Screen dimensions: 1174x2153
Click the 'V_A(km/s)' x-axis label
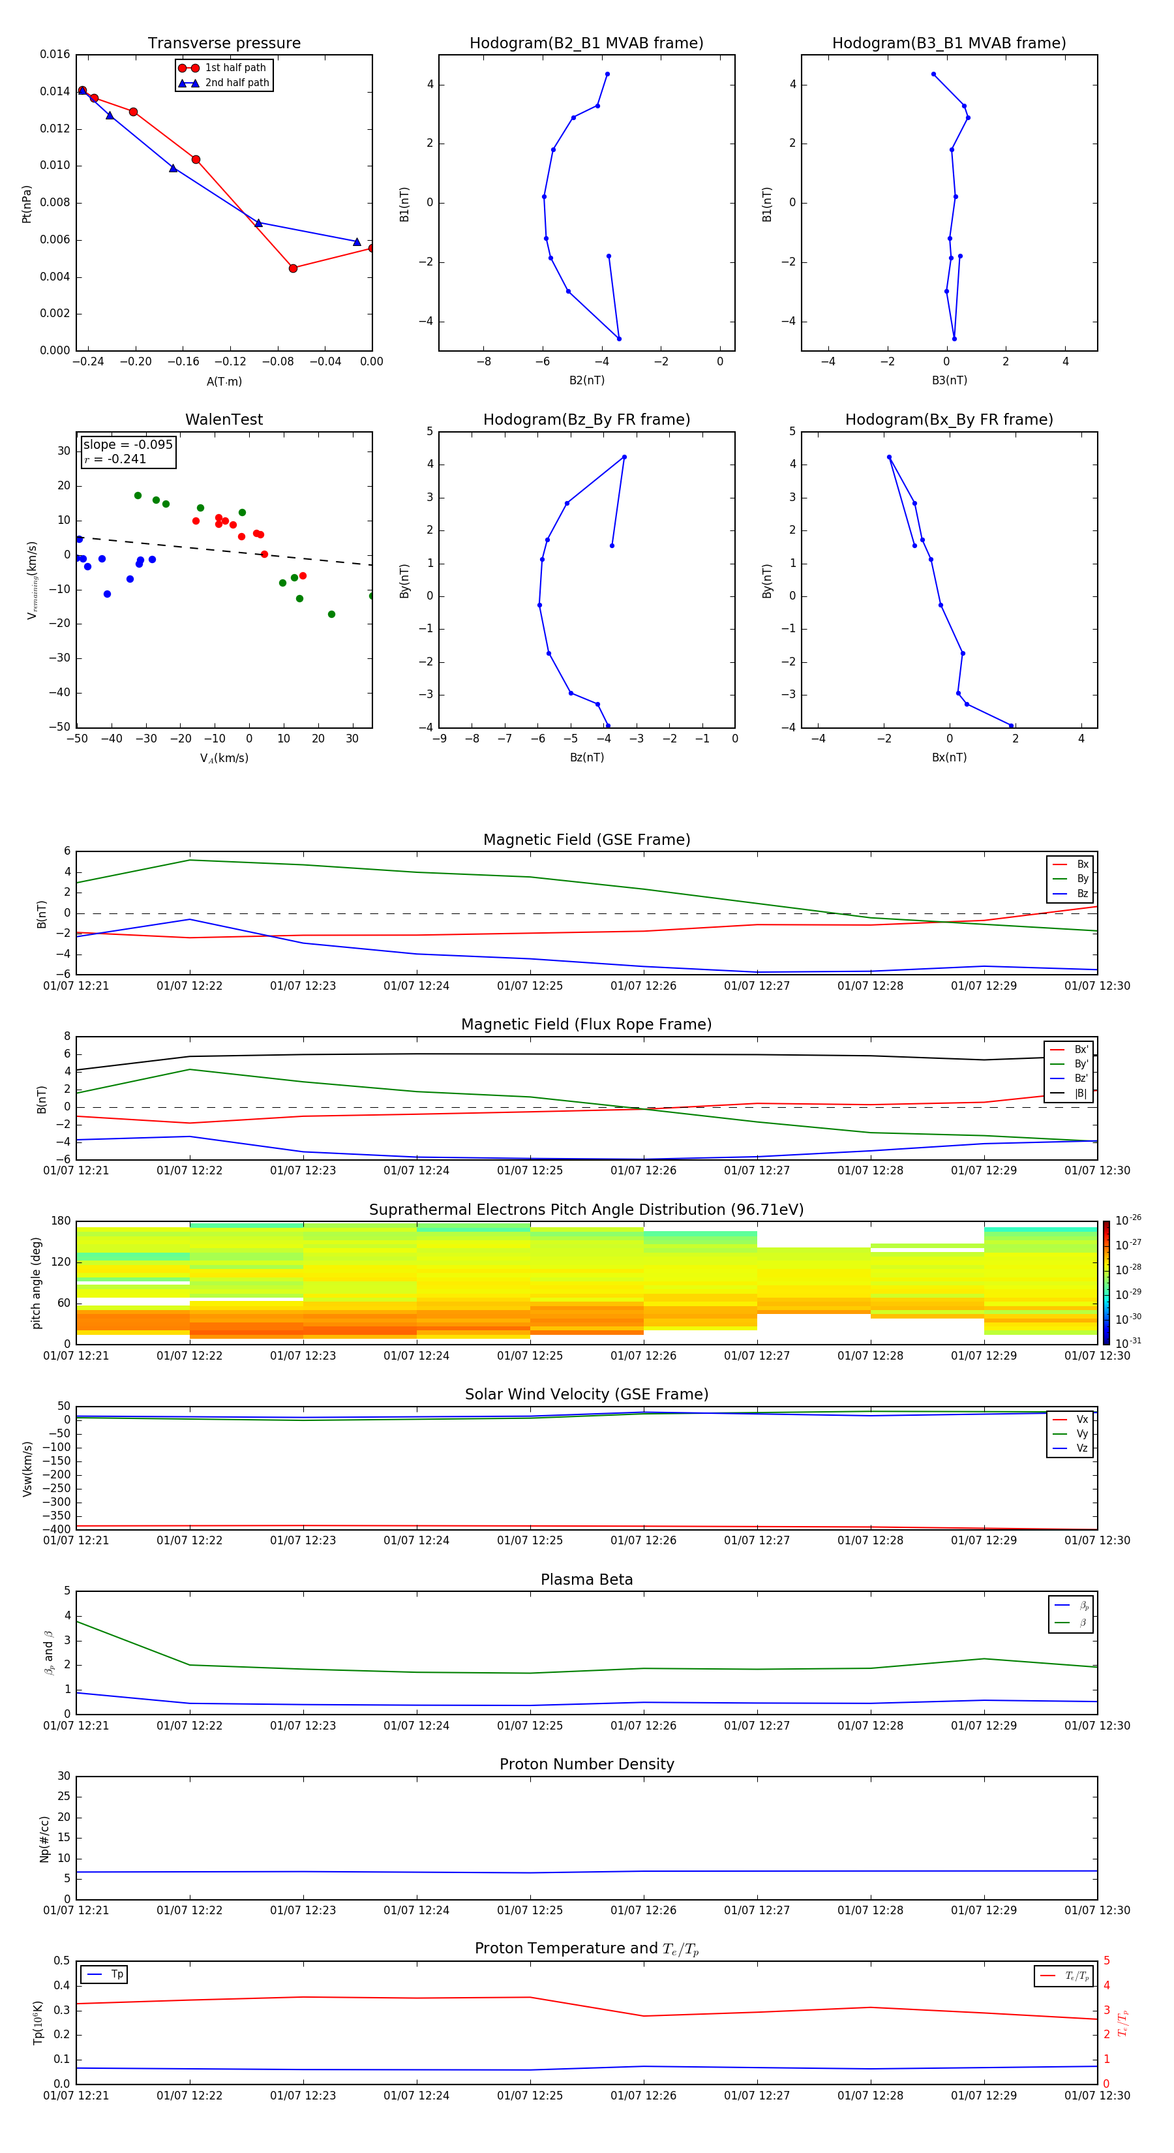click(224, 758)
